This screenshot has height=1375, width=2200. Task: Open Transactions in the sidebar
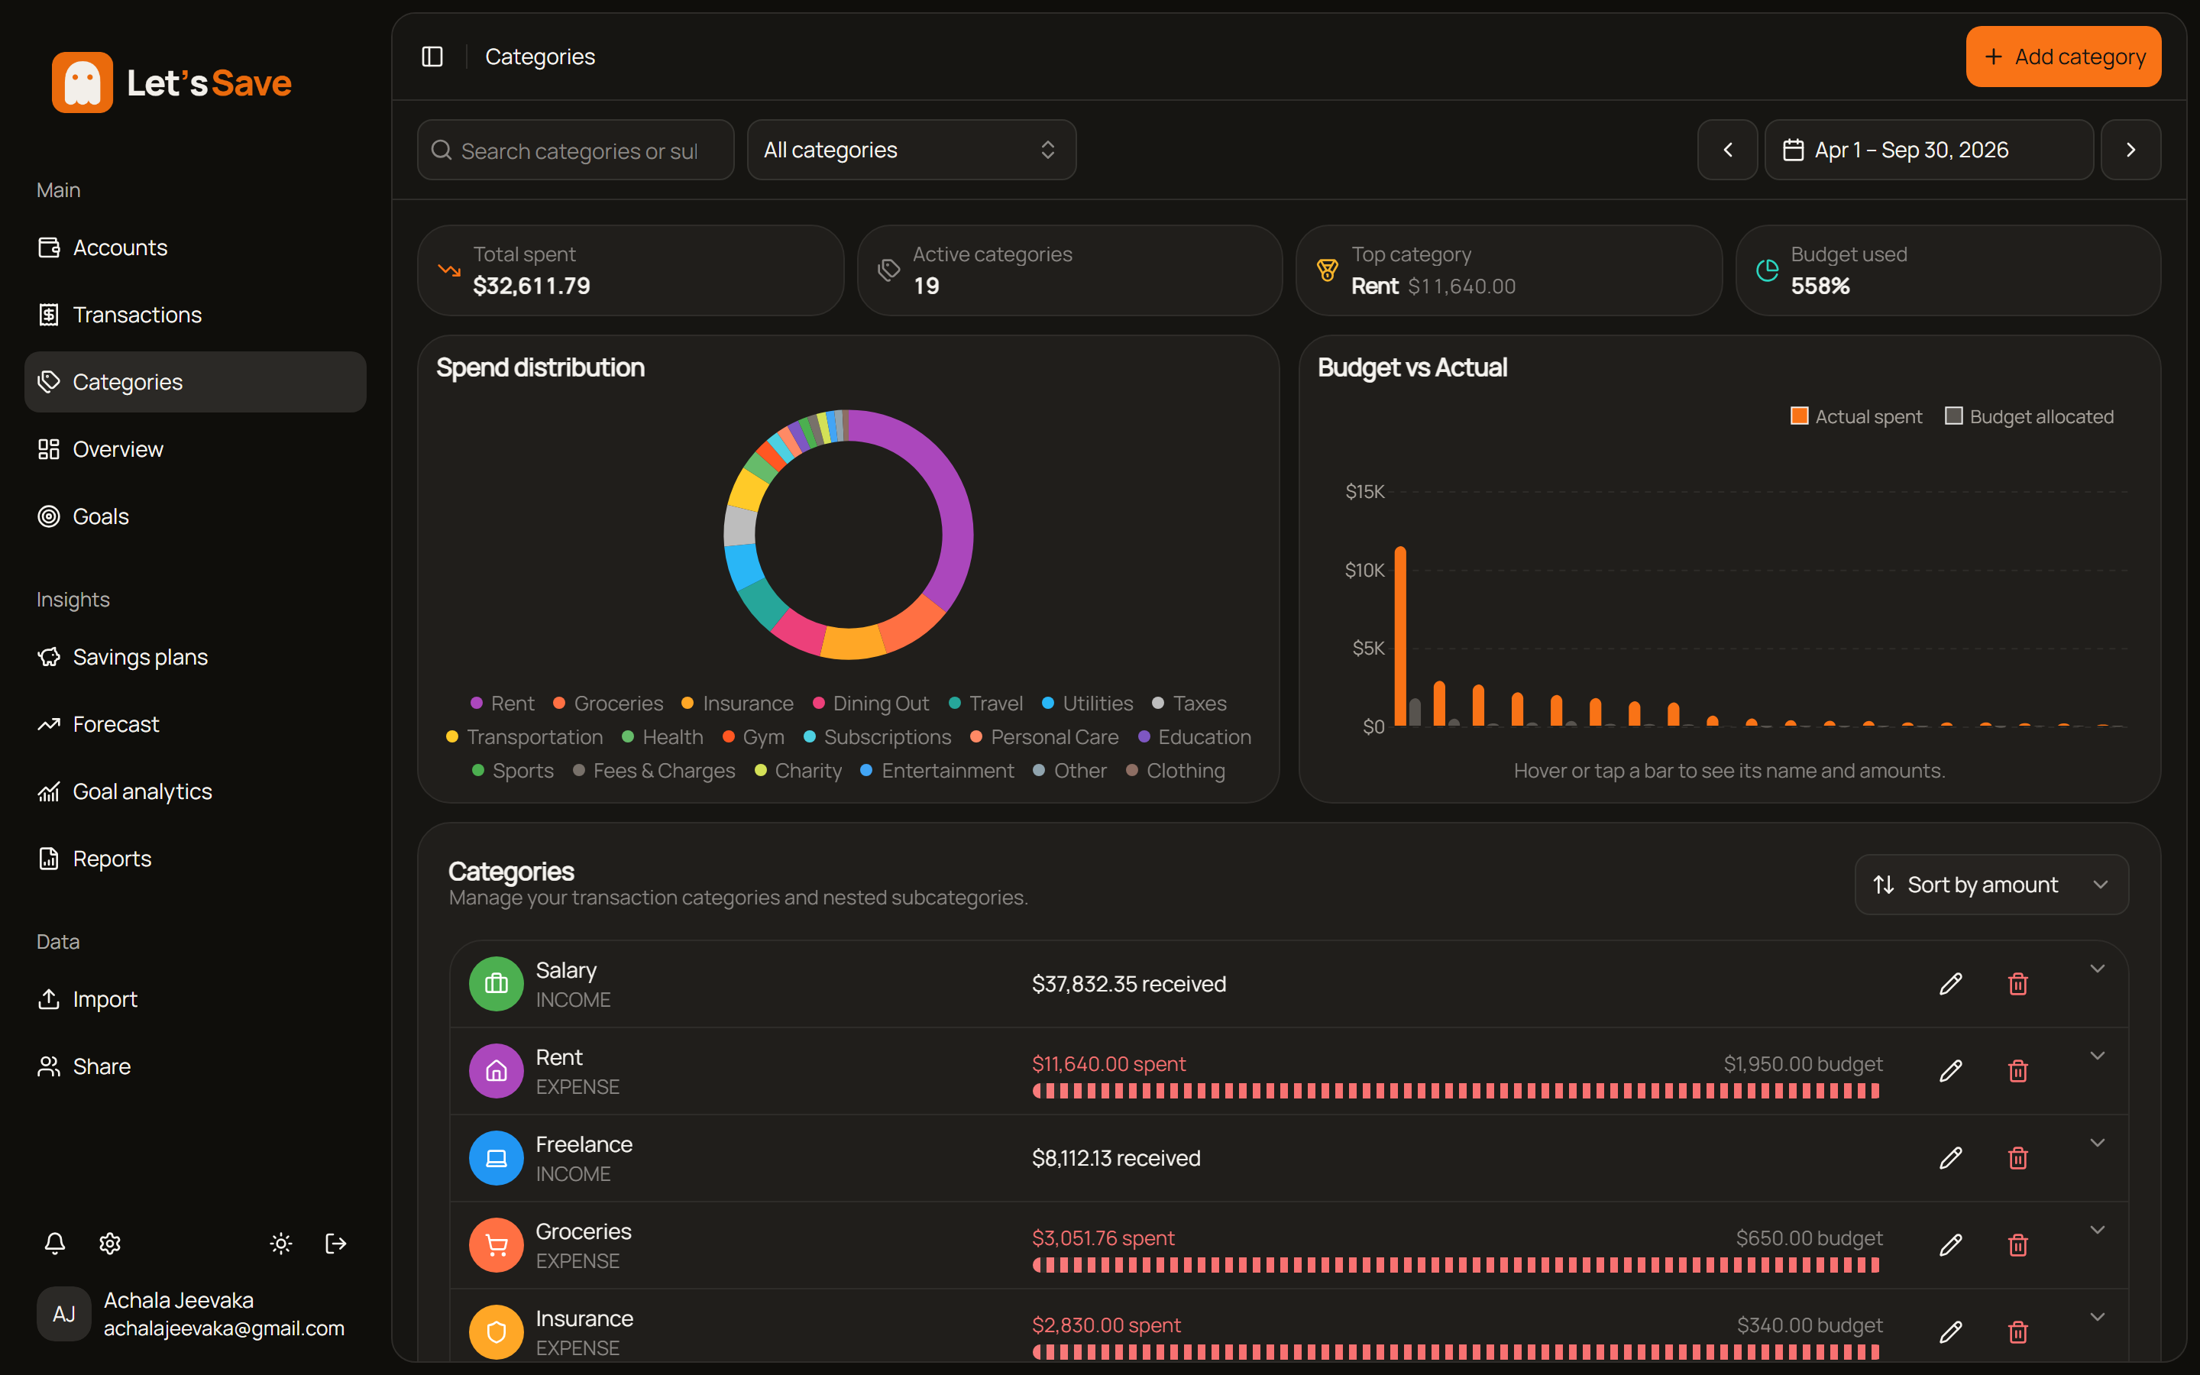point(196,315)
